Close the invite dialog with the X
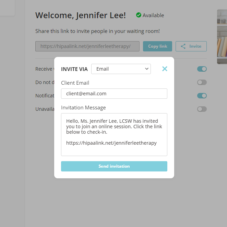Screen dimensions: 227x227 click(165, 69)
